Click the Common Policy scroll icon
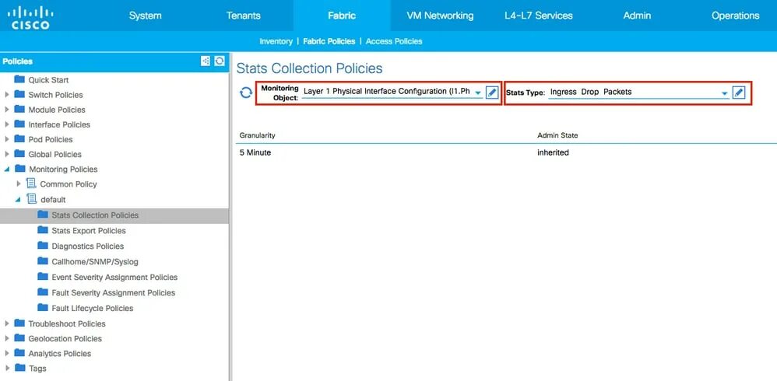 (31, 184)
